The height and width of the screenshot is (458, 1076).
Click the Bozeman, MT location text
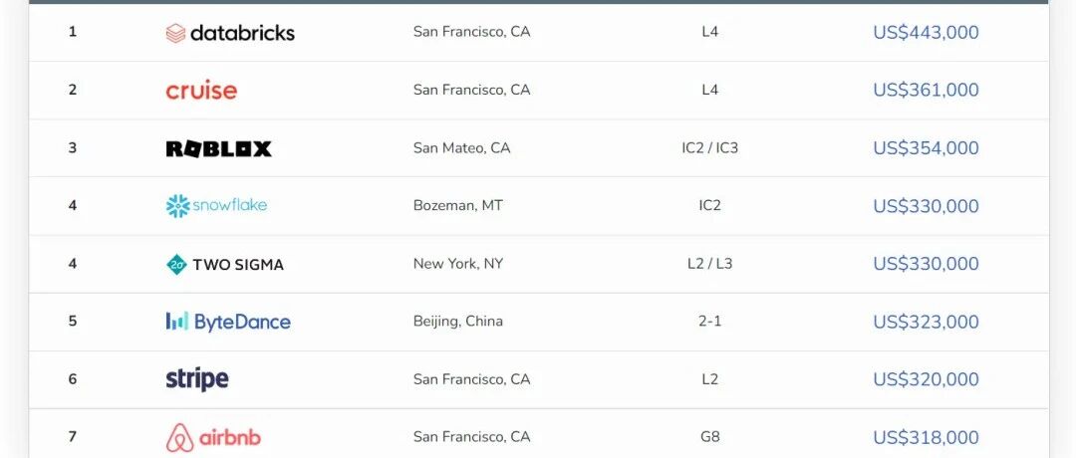click(457, 206)
